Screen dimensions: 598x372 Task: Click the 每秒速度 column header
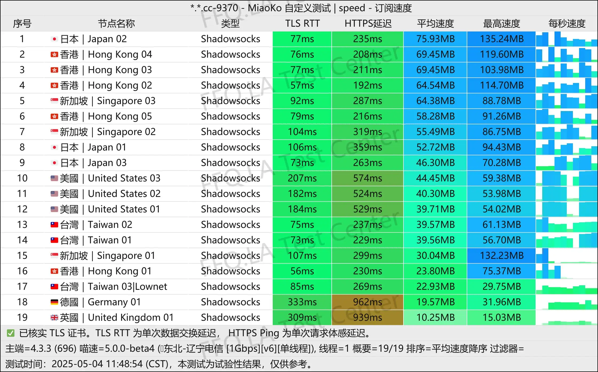coord(567,24)
